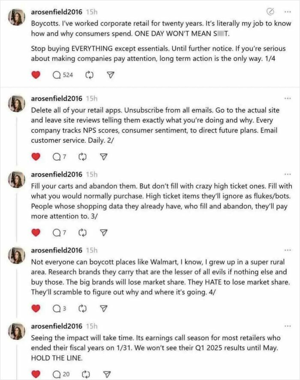Toggle the like heart on post 2/

pyautogui.click(x=36, y=157)
